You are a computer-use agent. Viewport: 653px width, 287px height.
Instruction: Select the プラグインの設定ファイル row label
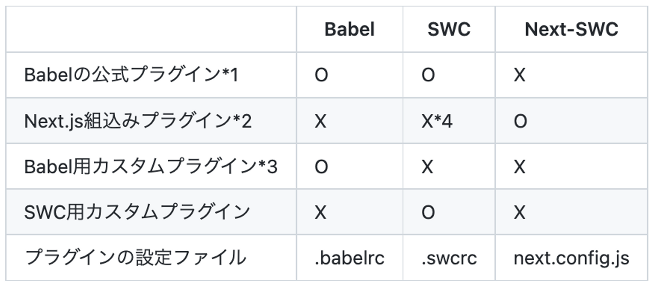click(135, 258)
